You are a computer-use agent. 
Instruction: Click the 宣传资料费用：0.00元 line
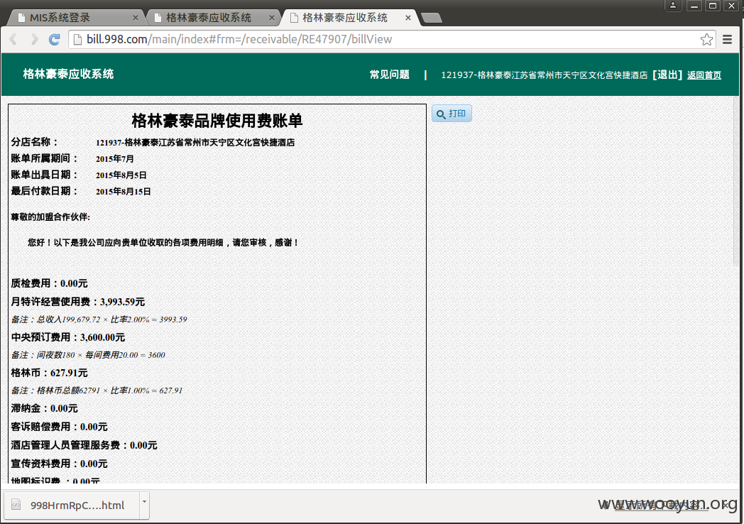click(x=60, y=464)
